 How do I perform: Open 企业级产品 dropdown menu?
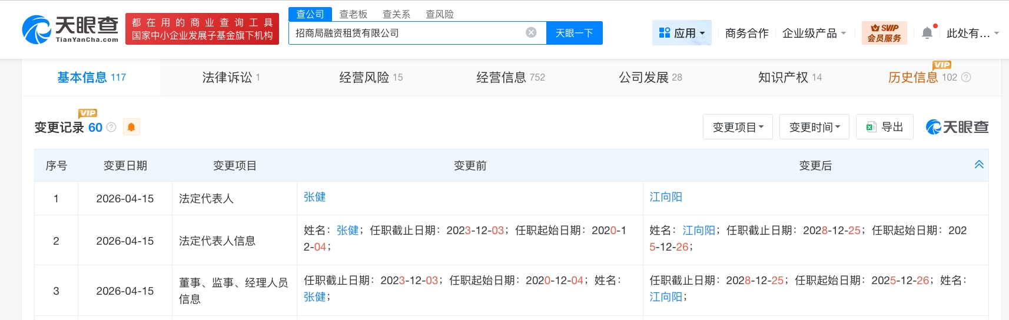pos(814,33)
